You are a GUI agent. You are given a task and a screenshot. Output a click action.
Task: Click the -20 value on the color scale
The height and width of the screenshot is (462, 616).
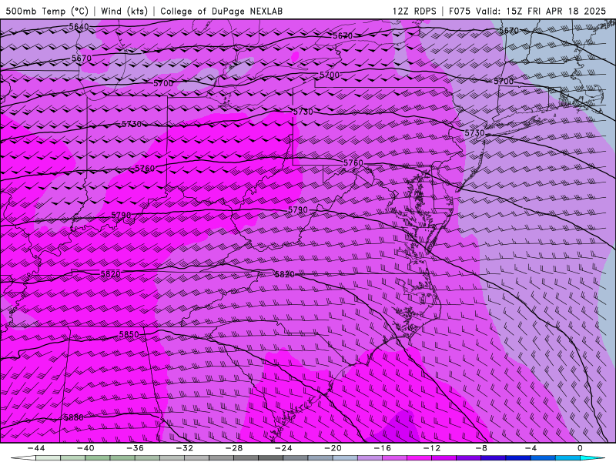333,448
